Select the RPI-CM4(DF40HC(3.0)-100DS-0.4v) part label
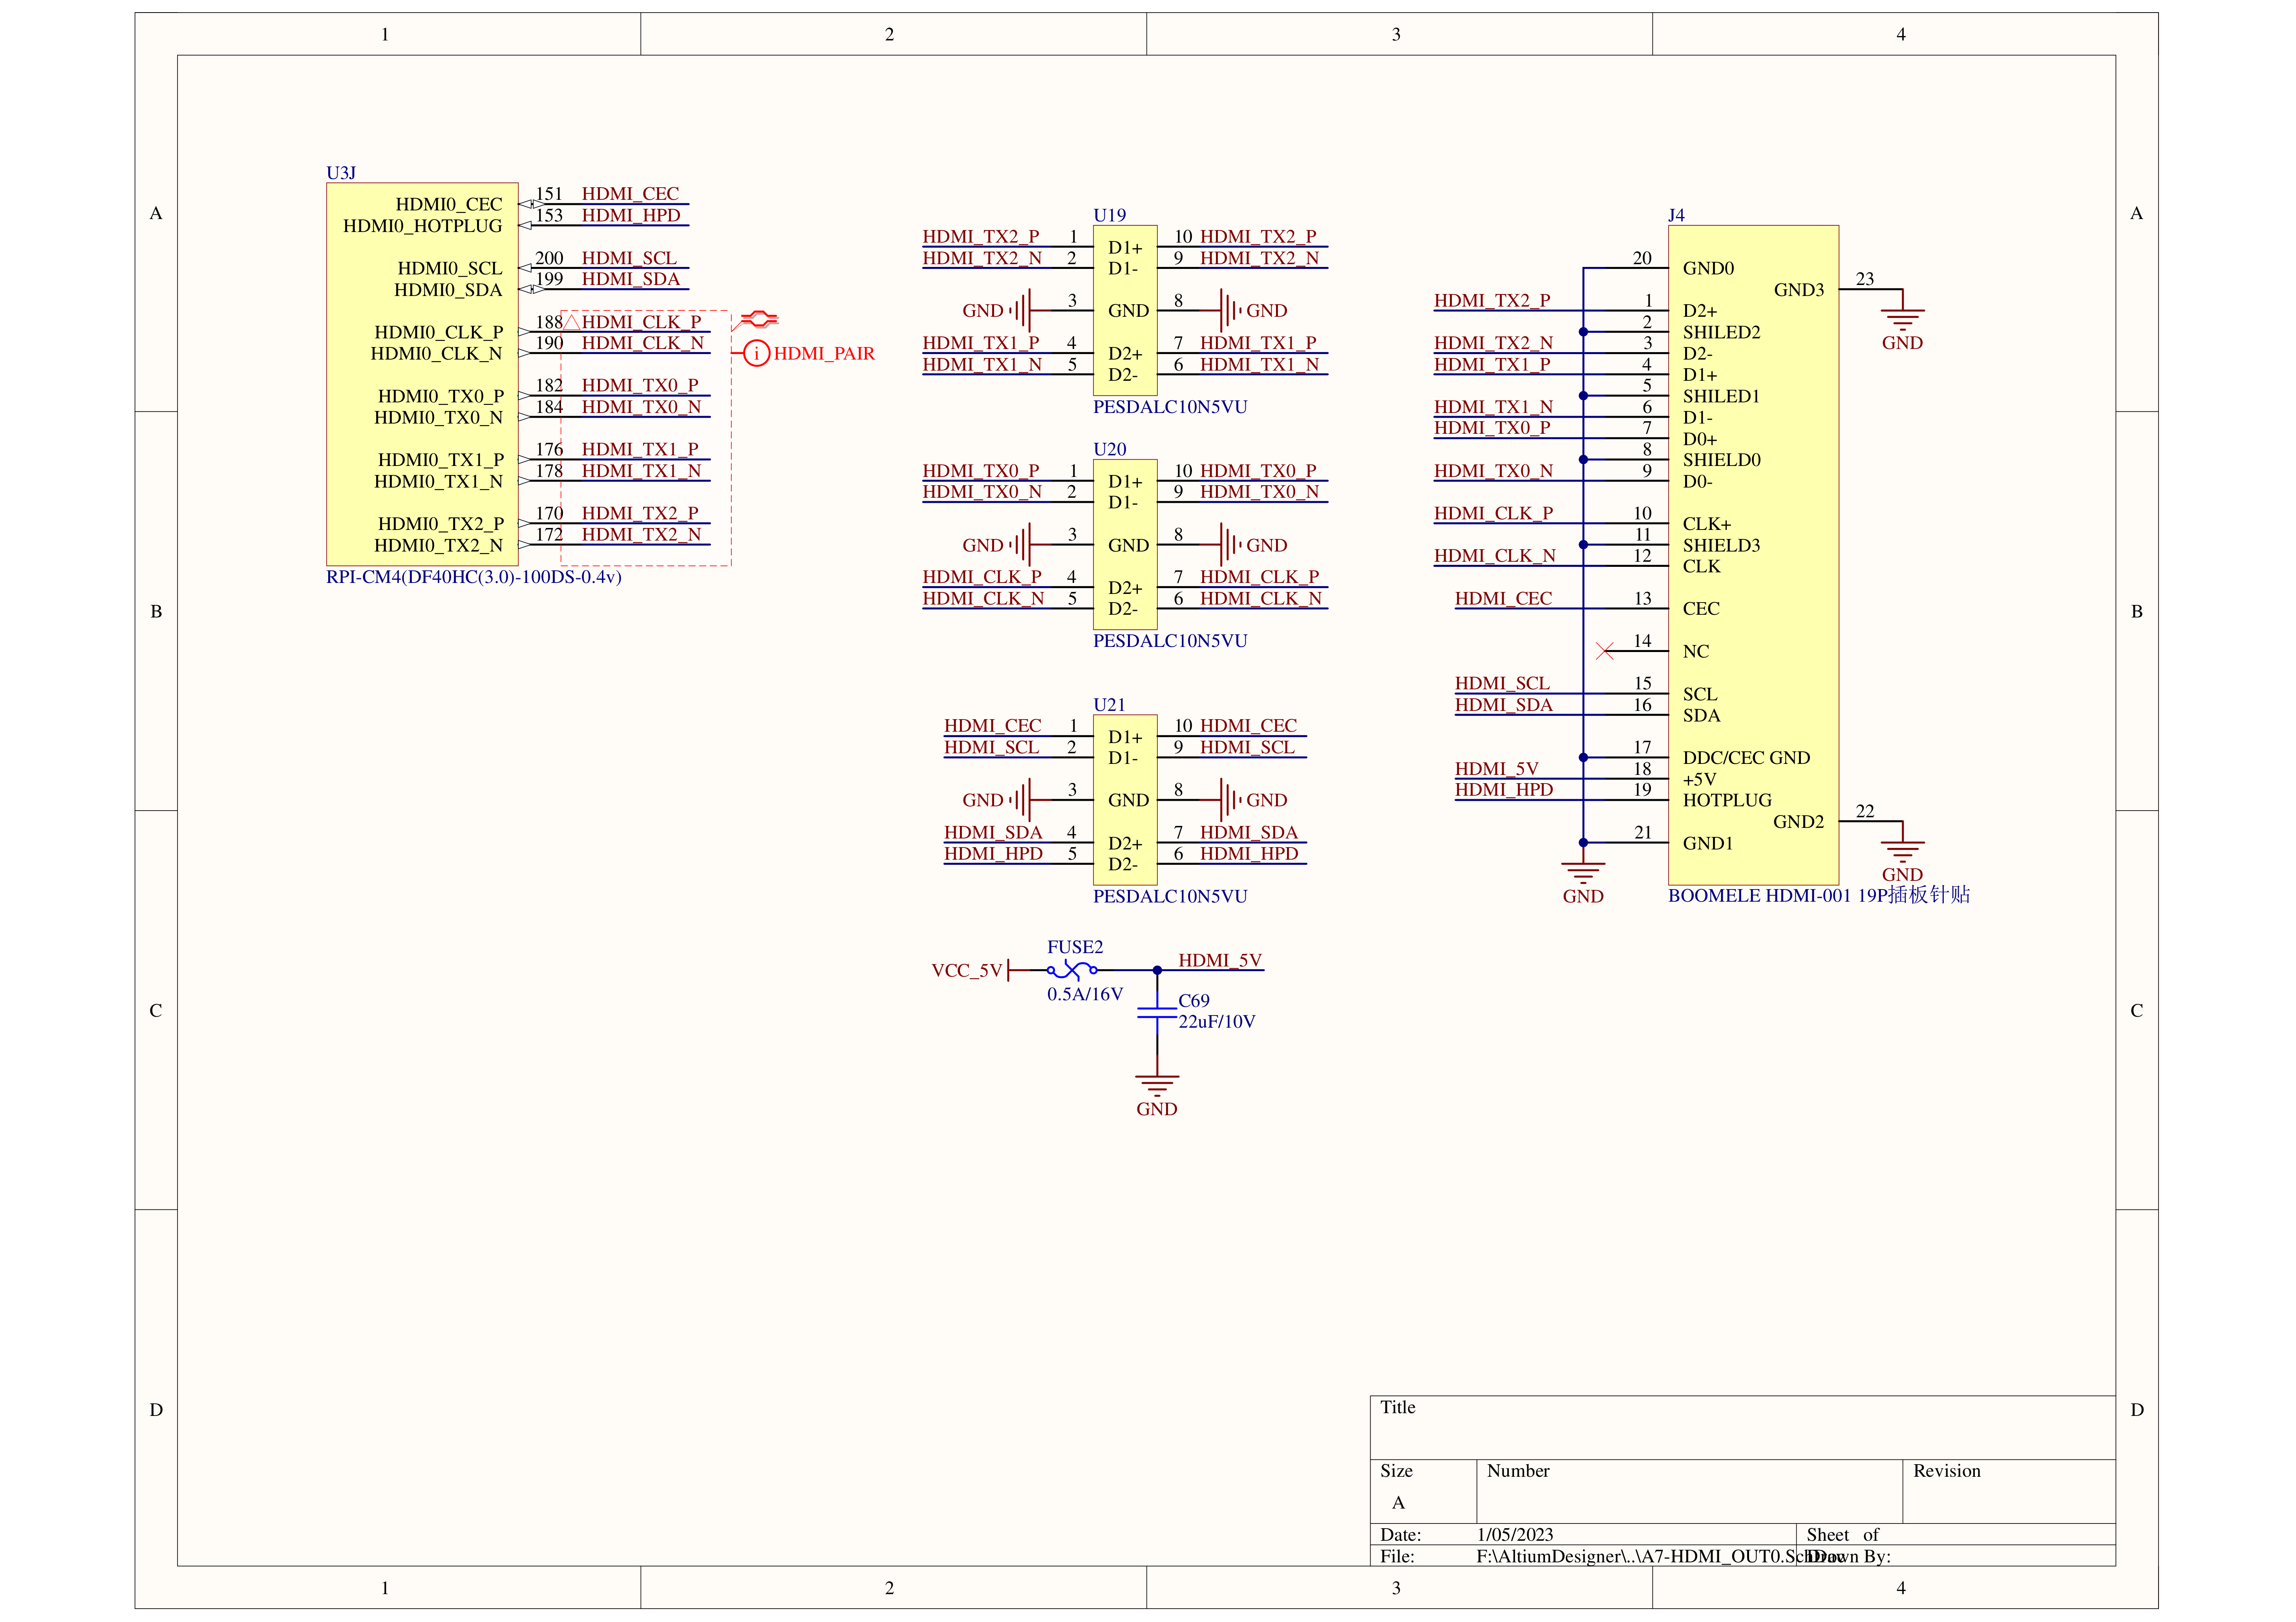 [474, 577]
